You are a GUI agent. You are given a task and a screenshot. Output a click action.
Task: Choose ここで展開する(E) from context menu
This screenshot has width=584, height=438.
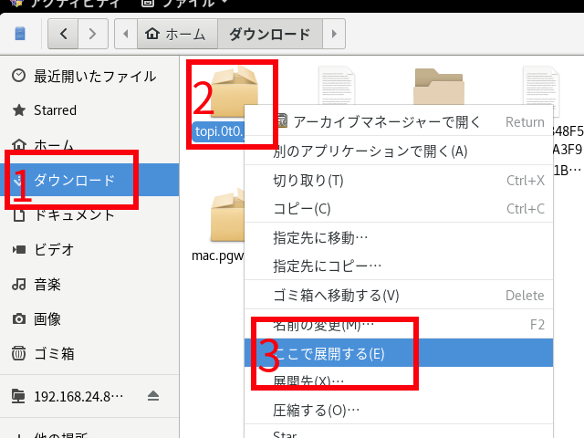(x=328, y=353)
